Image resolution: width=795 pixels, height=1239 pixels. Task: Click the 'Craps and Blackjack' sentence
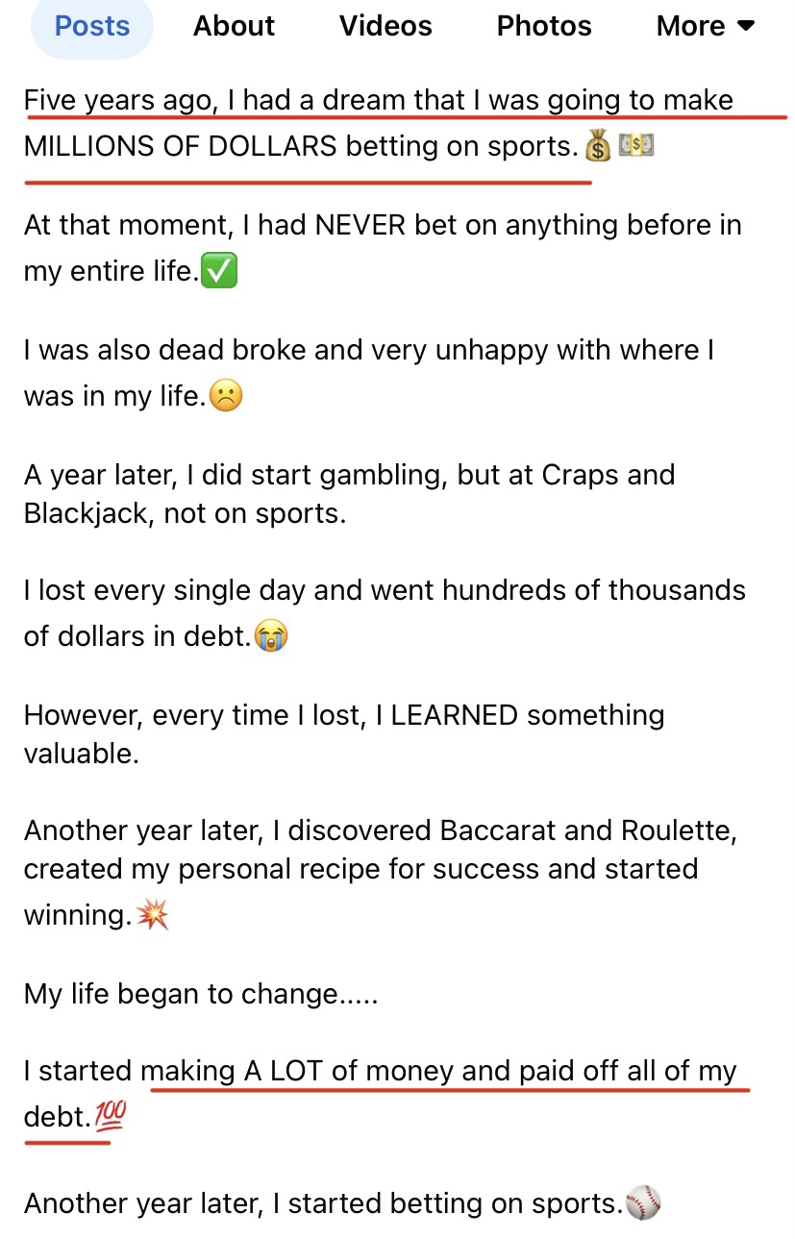pyautogui.click(x=349, y=494)
